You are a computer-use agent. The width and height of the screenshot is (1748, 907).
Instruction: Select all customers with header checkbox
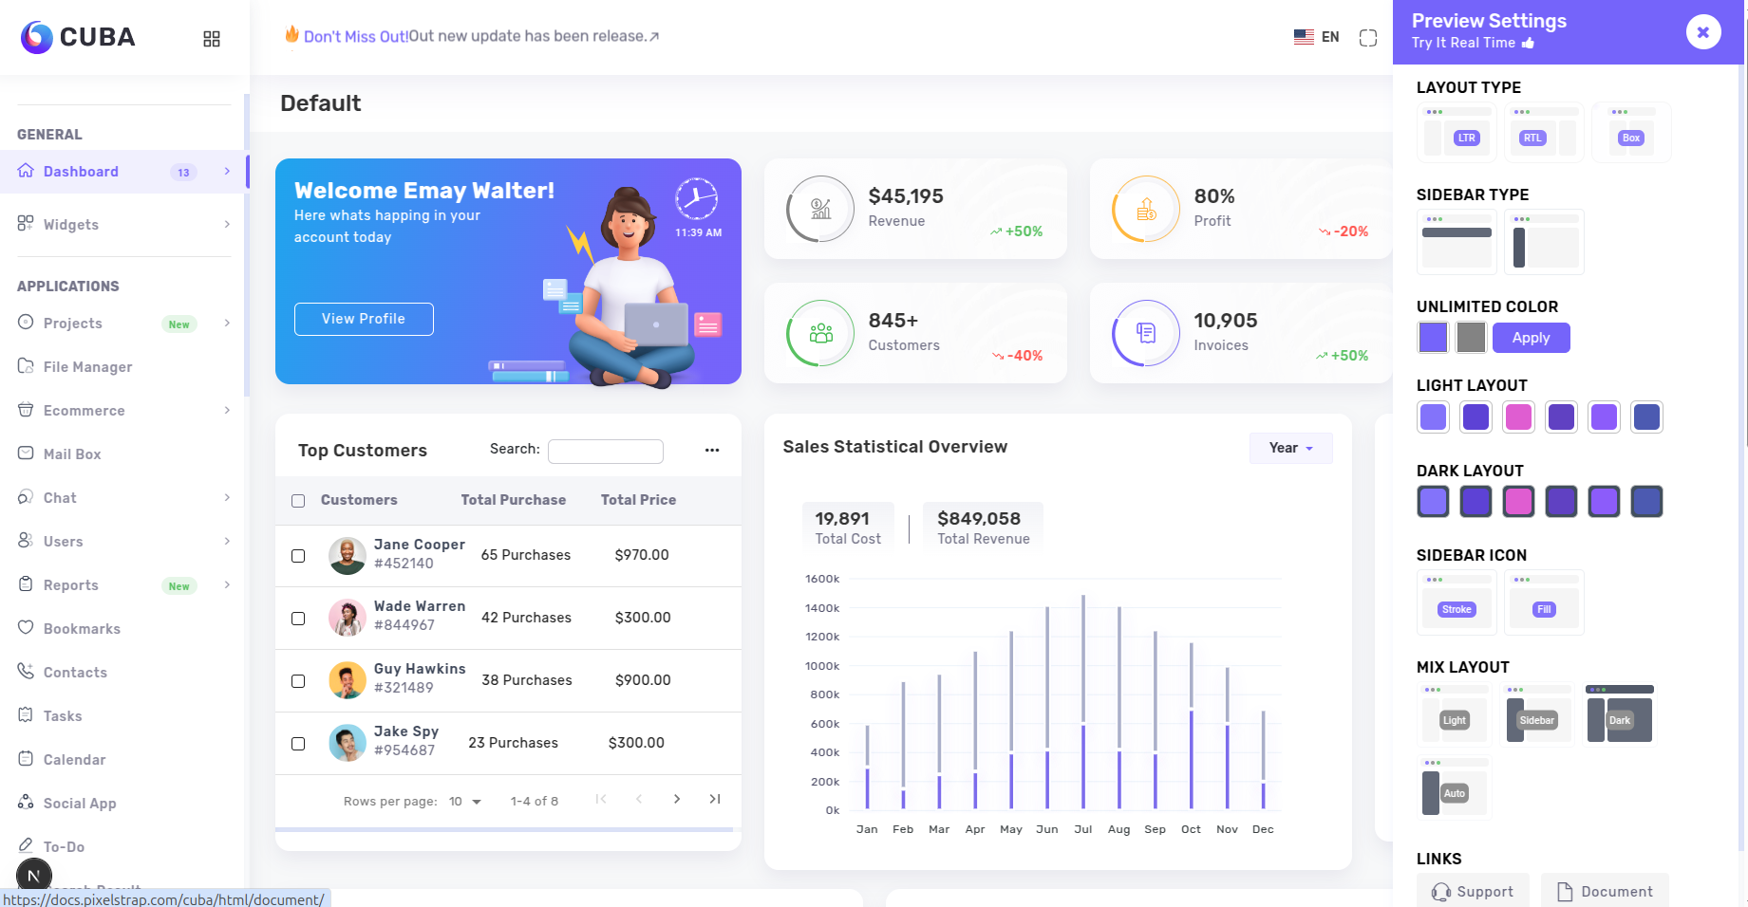click(298, 501)
